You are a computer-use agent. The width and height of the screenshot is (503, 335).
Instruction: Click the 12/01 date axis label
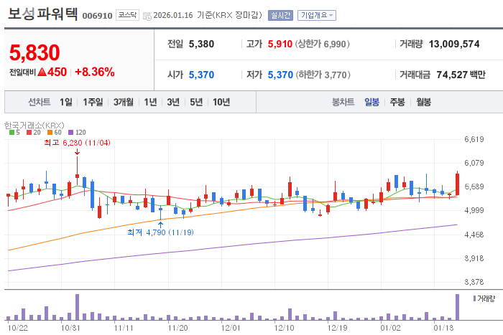pyautogui.click(x=231, y=328)
